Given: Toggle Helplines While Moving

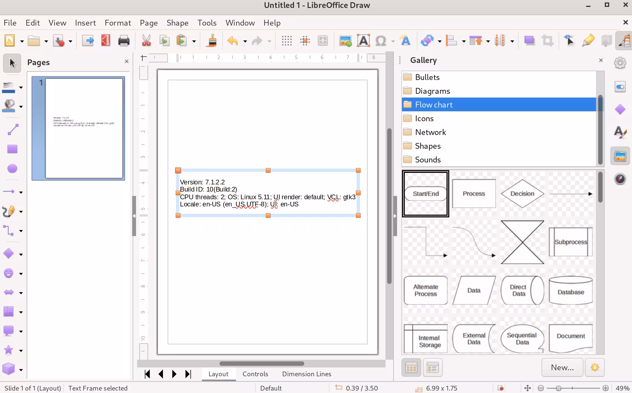Looking at the screenshot, I should click(305, 41).
